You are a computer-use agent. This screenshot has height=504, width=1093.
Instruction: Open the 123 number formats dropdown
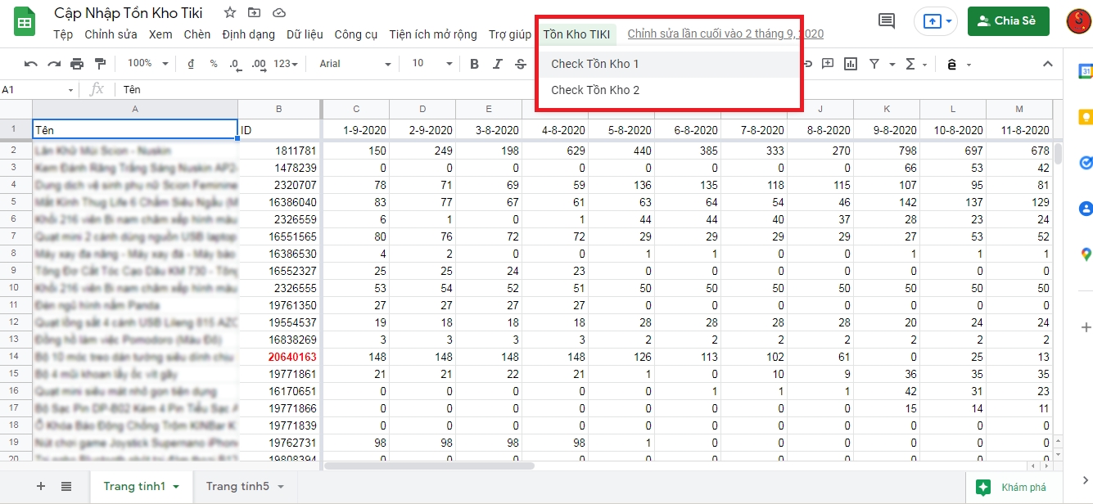[x=286, y=64]
